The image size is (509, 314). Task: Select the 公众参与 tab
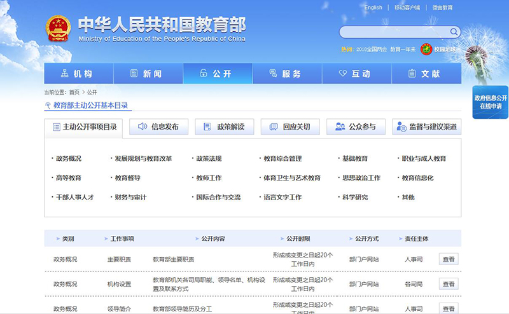[x=356, y=126]
